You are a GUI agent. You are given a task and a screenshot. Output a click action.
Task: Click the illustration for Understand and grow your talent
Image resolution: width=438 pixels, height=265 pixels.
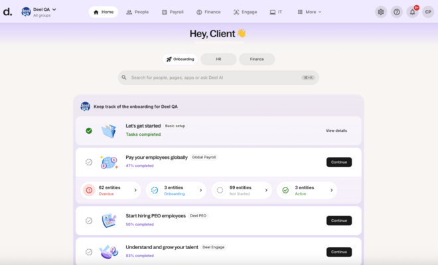click(109, 252)
